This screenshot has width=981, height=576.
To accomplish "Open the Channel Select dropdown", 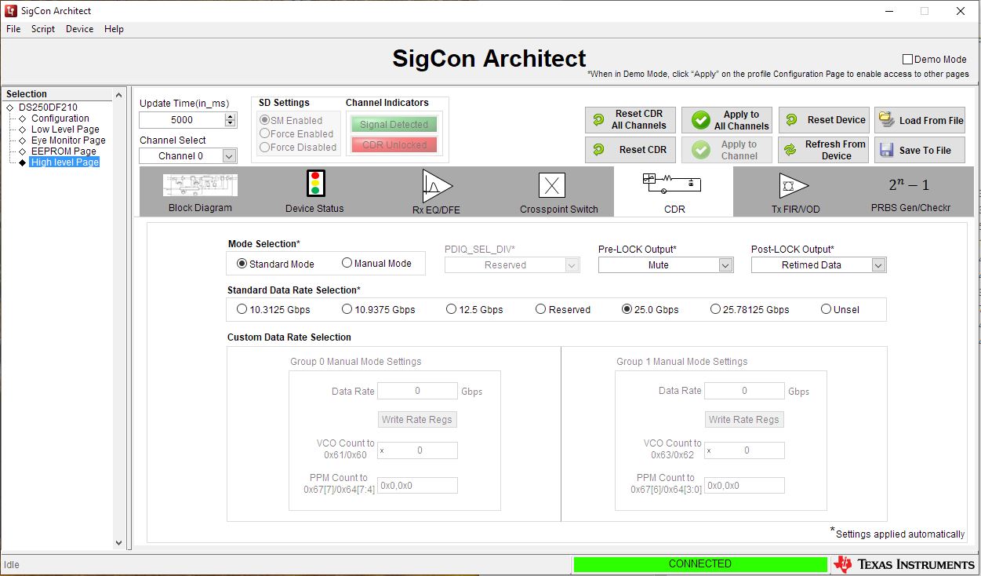I will pyautogui.click(x=187, y=156).
